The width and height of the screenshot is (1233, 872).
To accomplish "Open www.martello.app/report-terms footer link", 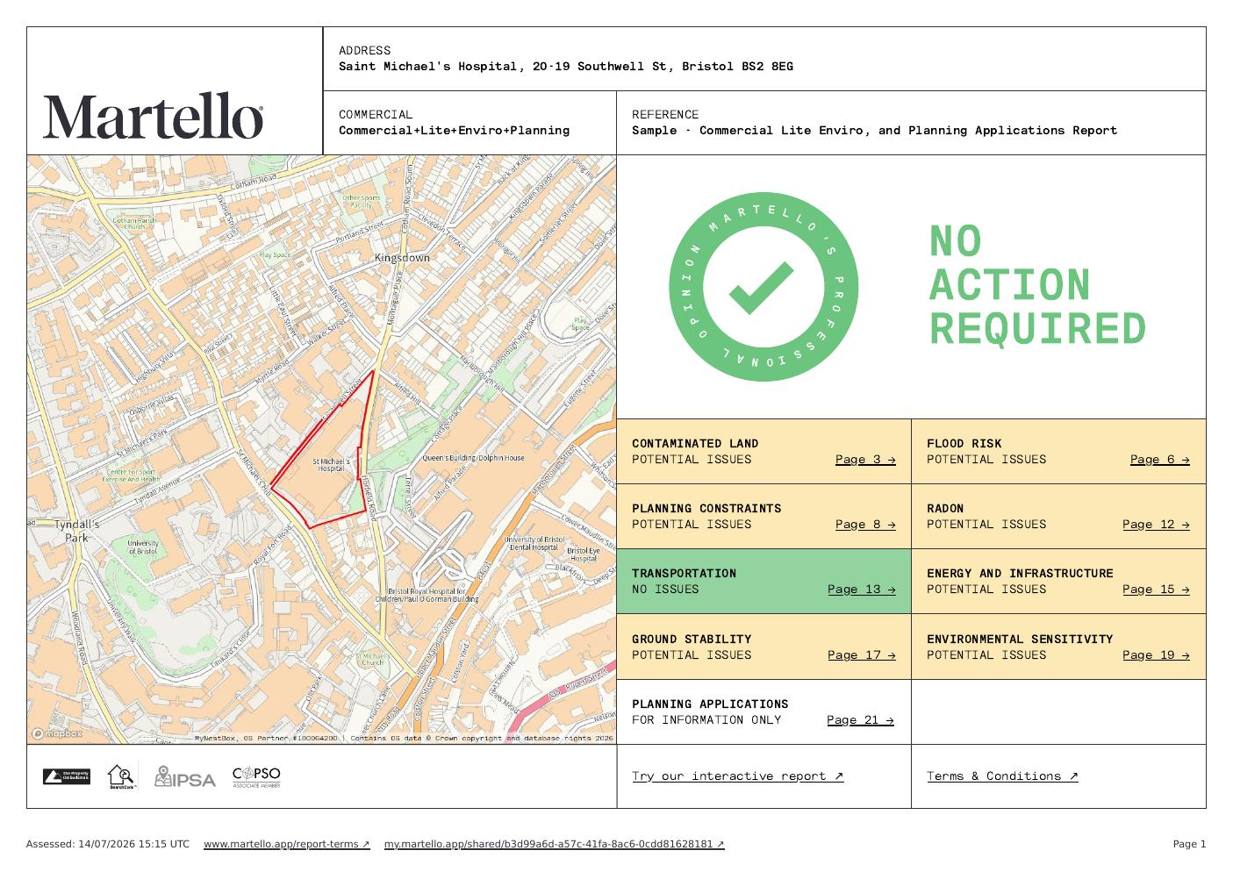I will click(x=287, y=844).
